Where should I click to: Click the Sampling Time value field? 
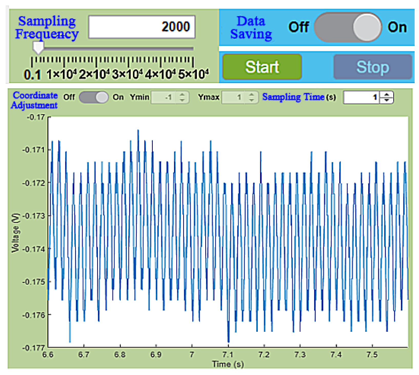coord(361,97)
